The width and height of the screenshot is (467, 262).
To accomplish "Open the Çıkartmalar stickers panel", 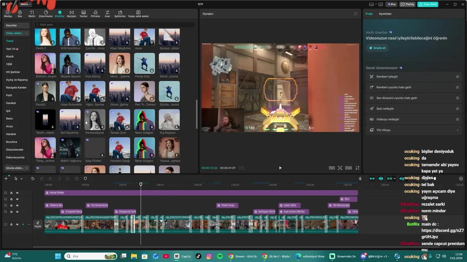I will coord(46,14).
